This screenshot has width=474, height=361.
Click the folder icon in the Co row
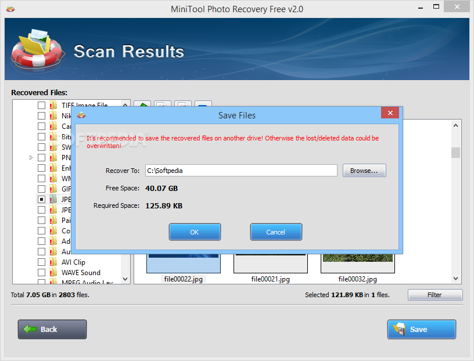[53, 230]
